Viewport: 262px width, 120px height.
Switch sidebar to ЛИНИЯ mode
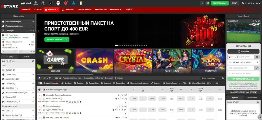[x=27, y=57]
